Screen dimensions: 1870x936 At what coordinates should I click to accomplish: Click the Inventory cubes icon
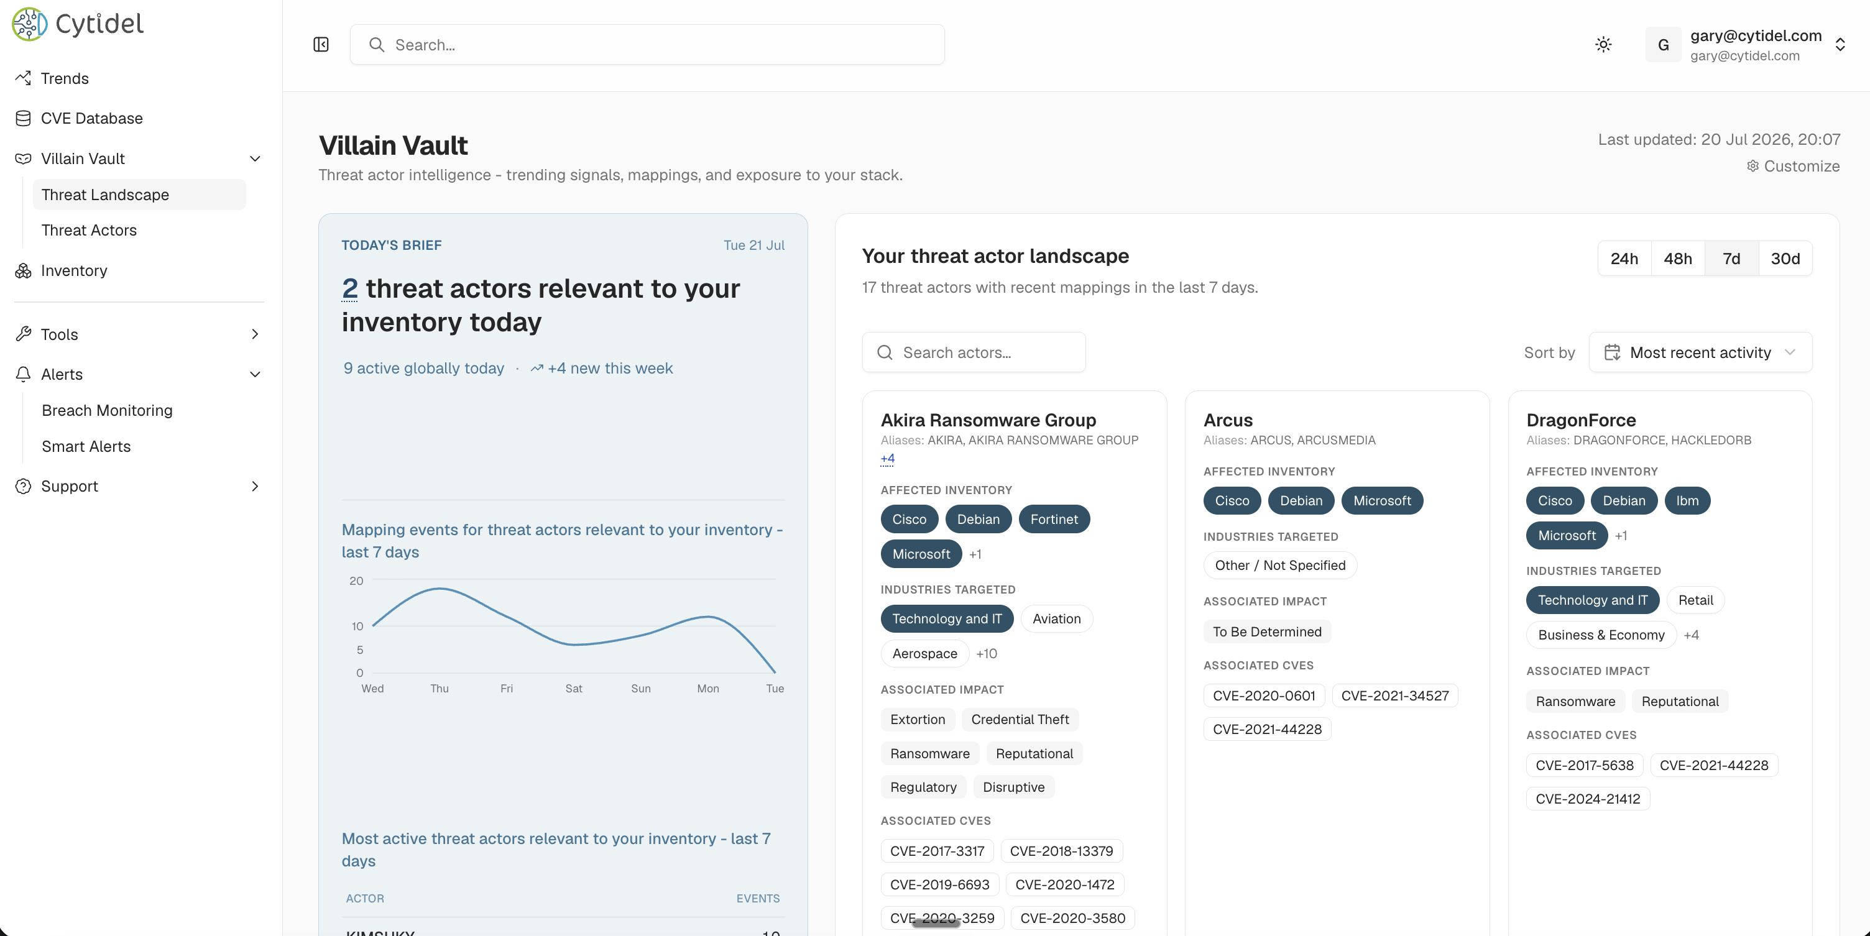point(23,270)
